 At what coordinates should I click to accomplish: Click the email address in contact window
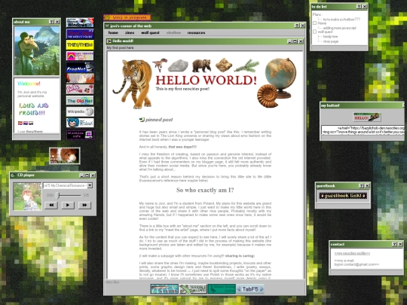(x=357, y=264)
